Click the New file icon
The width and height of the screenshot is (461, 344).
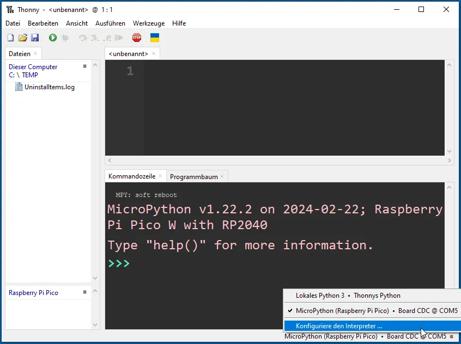[10, 38]
